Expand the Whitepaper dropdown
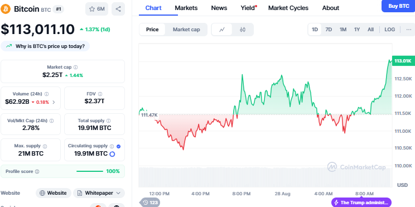 (99, 193)
